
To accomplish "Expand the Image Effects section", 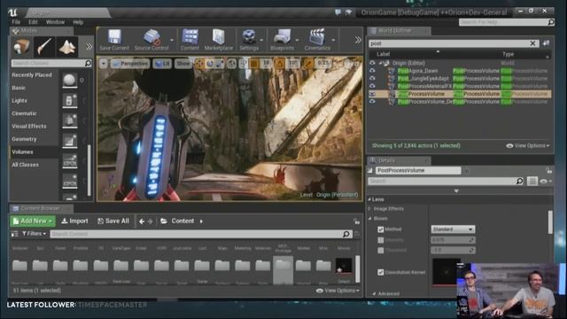I will click(369, 209).
